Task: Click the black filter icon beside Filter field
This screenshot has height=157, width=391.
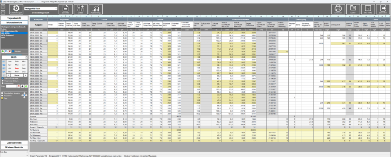Action: (22, 86)
